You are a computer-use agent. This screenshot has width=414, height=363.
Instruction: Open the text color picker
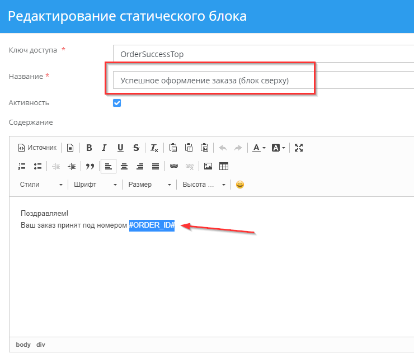pyautogui.click(x=258, y=148)
